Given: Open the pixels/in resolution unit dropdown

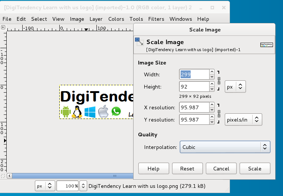Looking at the screenshot, I should 243,120.
